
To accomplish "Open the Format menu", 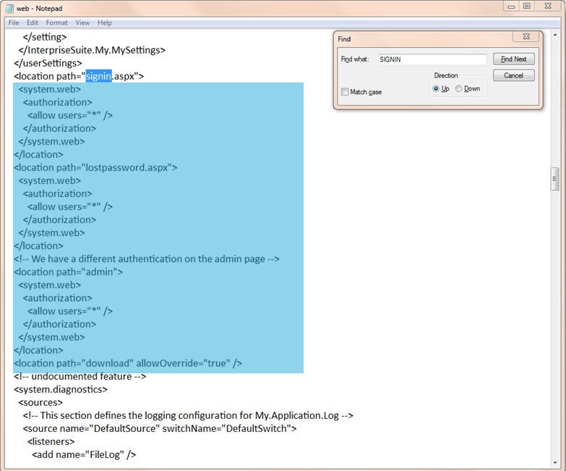I will point(56,22).
